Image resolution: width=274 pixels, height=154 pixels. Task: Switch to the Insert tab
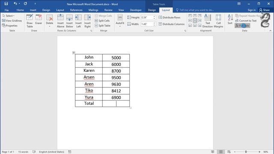[x=33, y=10]
